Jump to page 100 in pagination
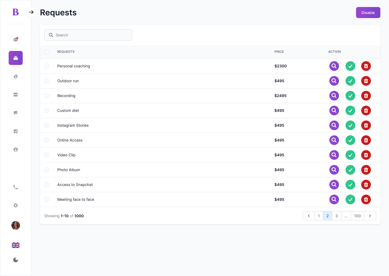The height and width of the screenshot is (276, 389). pos(357,216)
